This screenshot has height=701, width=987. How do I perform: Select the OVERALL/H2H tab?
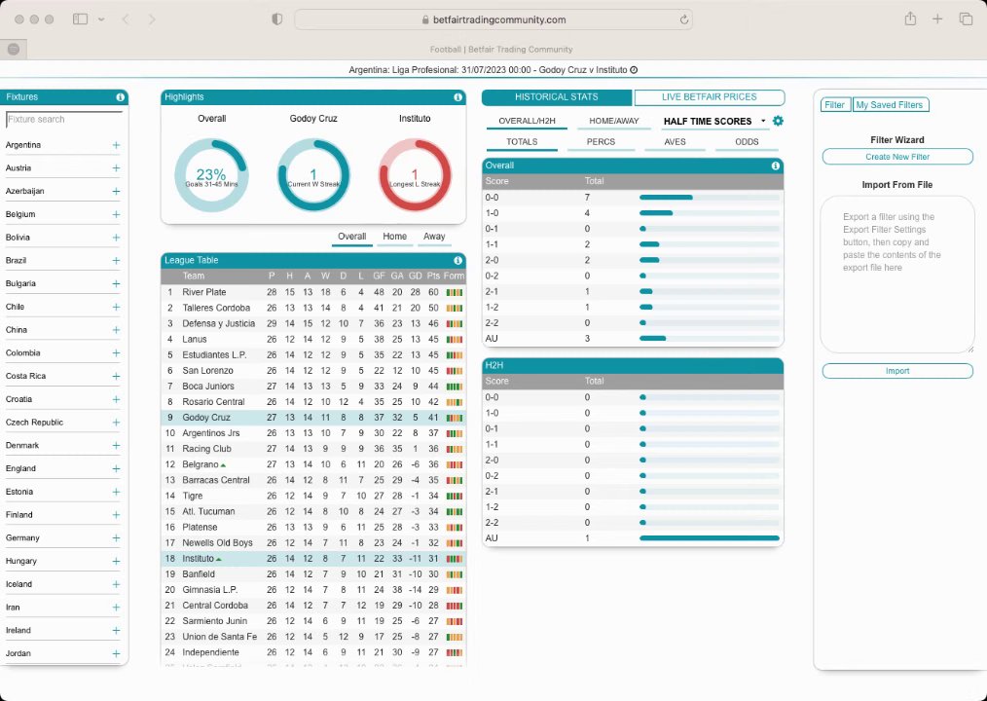point(527,121)
